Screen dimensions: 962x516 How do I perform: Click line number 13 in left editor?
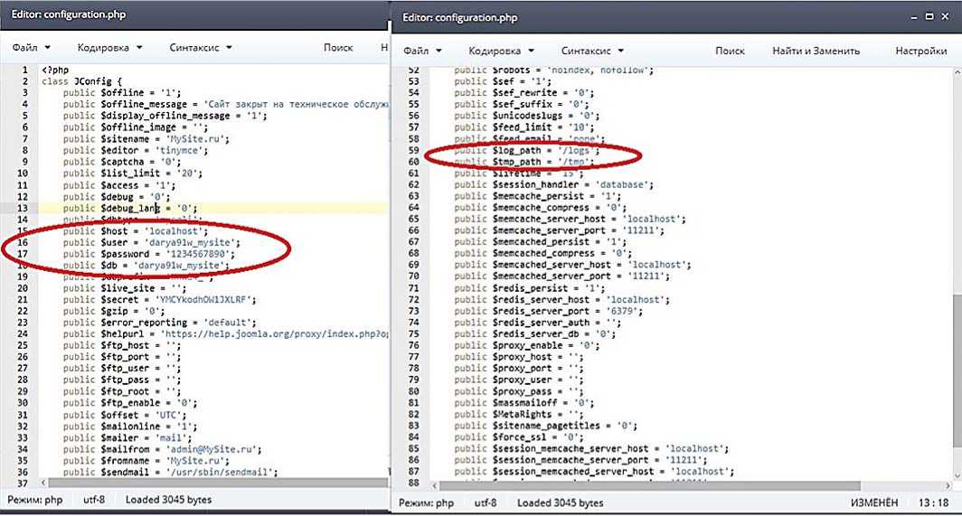point(23,208)
